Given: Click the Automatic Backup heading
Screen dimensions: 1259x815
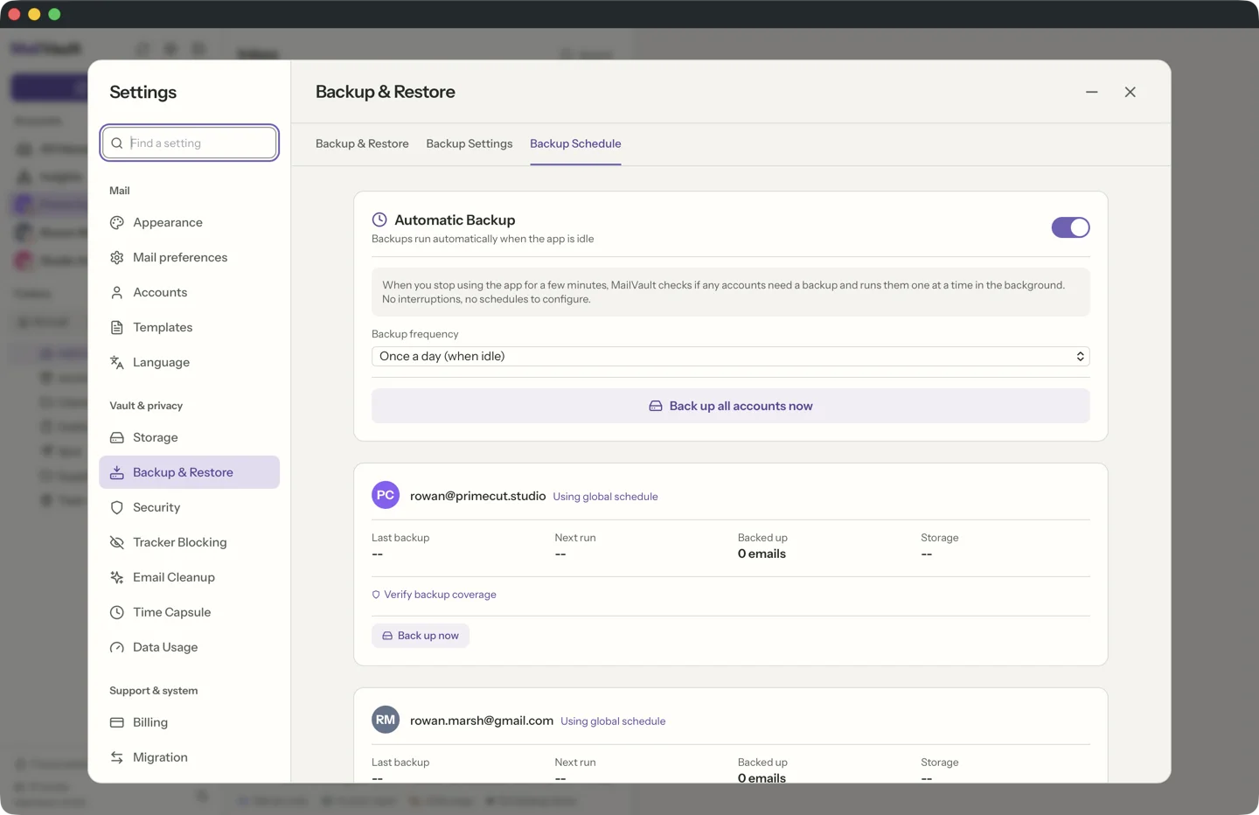Looking at the screenshot, I should coord(455,220).
